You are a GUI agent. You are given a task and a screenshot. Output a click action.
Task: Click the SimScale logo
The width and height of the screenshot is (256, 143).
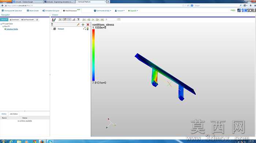[x=246, y=11]
